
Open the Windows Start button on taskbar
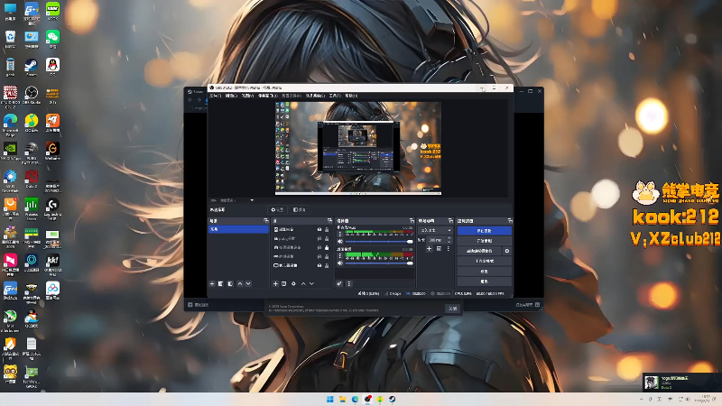pos(330,399)
